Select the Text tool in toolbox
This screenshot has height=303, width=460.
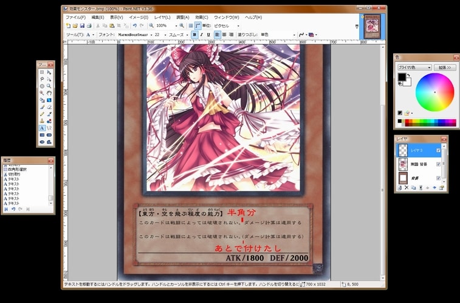[x=42, y=128]
